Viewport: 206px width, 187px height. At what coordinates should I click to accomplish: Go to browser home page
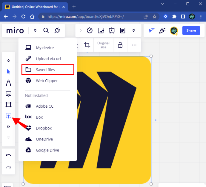[x=32, y=17]
